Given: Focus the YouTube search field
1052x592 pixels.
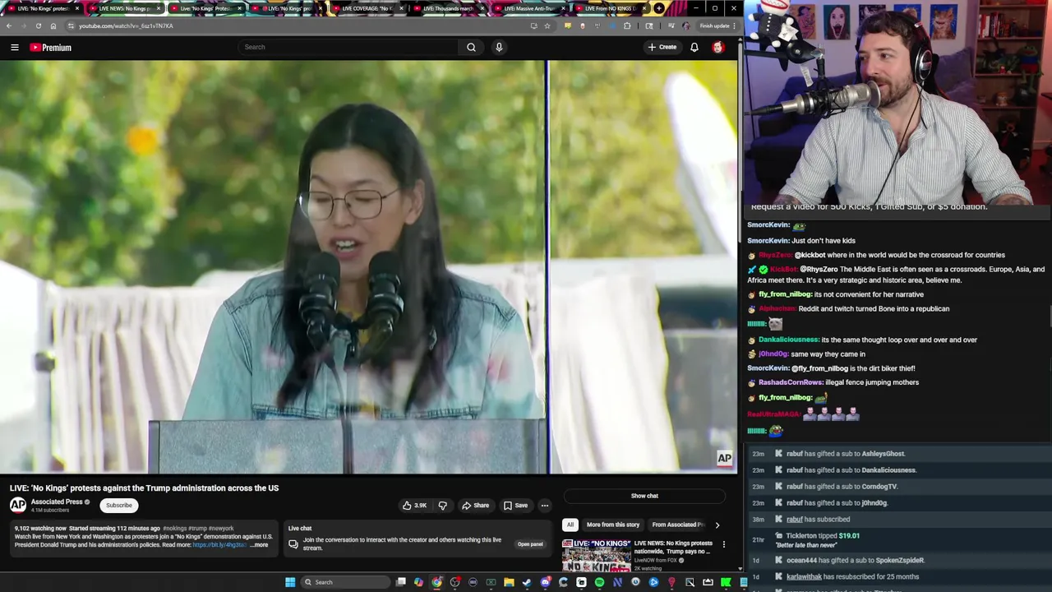Looking at the screenshot, I should point(348,47).
